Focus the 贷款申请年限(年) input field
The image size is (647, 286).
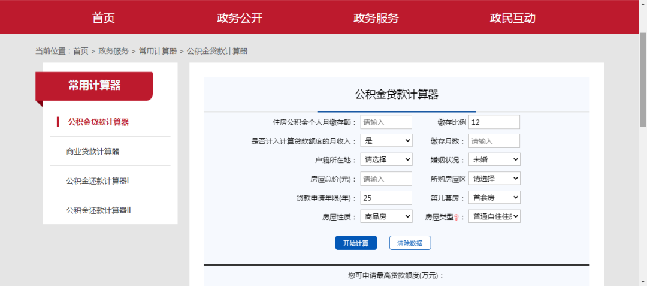386,198
